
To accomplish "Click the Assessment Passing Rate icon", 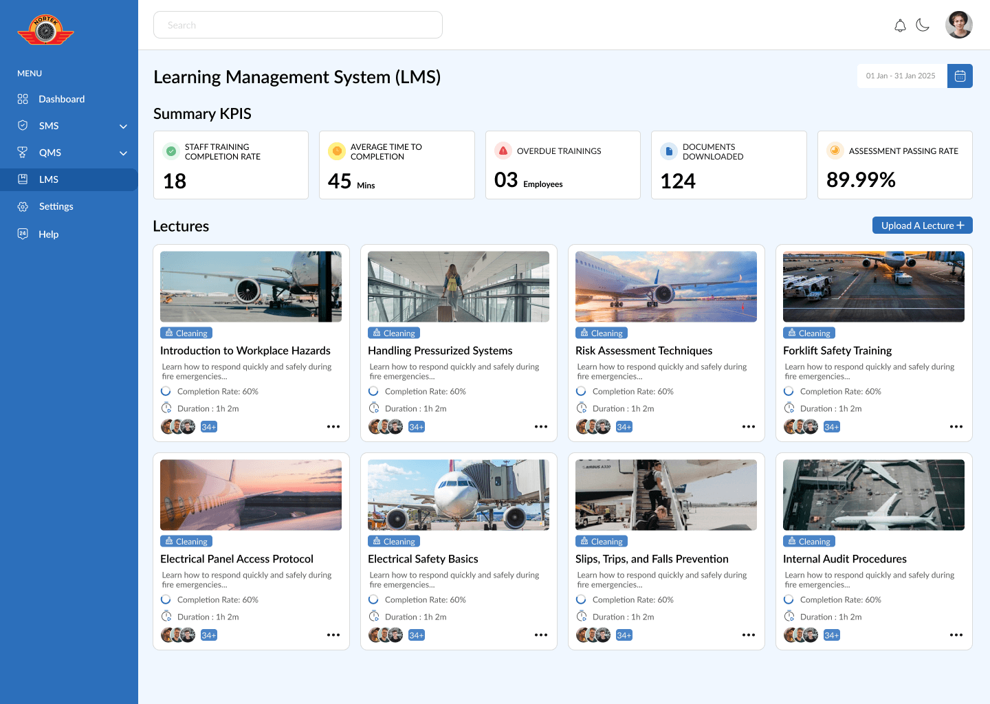I will coord(835,151).
